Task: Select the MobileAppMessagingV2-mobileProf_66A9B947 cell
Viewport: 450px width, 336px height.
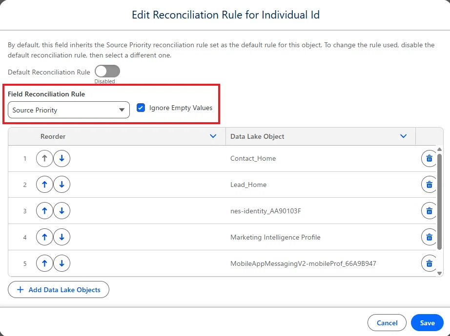Action: [303, 263]
